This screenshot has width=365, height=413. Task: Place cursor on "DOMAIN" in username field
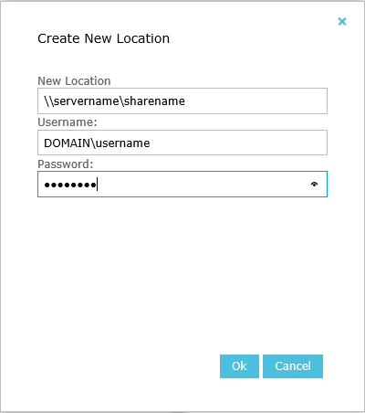[x=67, y=143]
